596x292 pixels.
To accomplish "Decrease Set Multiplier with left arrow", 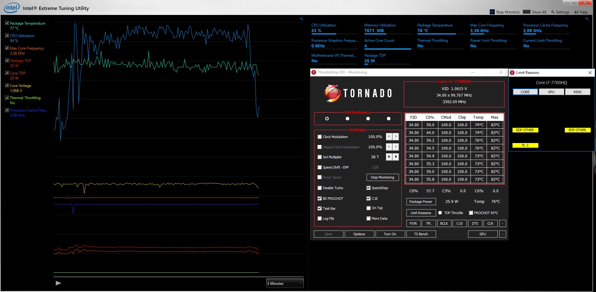I will pos(389,157).
